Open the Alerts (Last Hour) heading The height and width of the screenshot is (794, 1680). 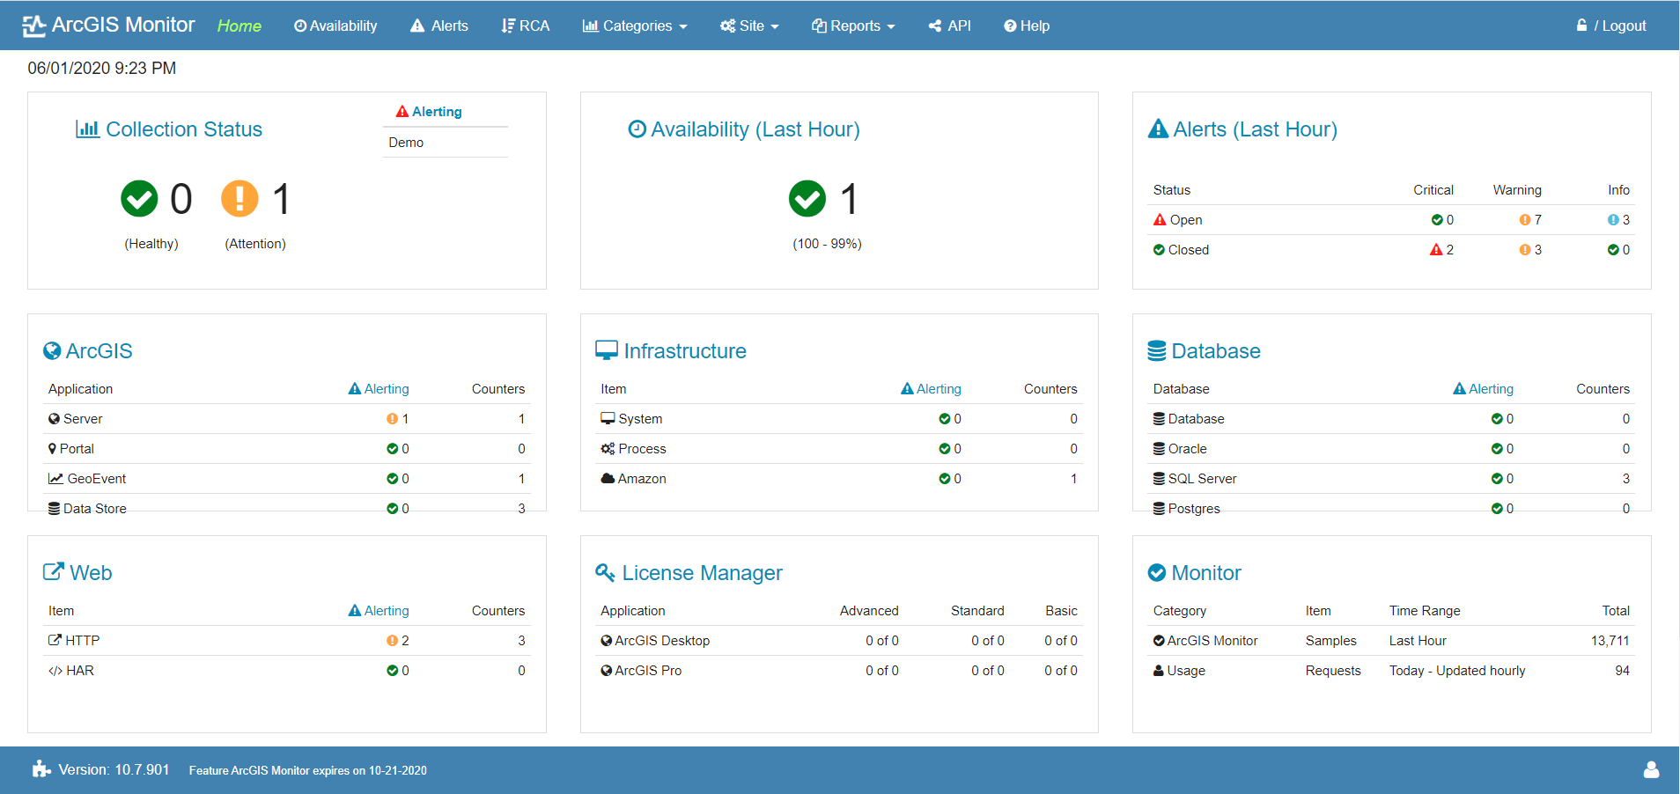[1256, 129]
